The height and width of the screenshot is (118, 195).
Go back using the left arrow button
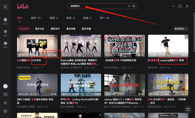[5, 7]
